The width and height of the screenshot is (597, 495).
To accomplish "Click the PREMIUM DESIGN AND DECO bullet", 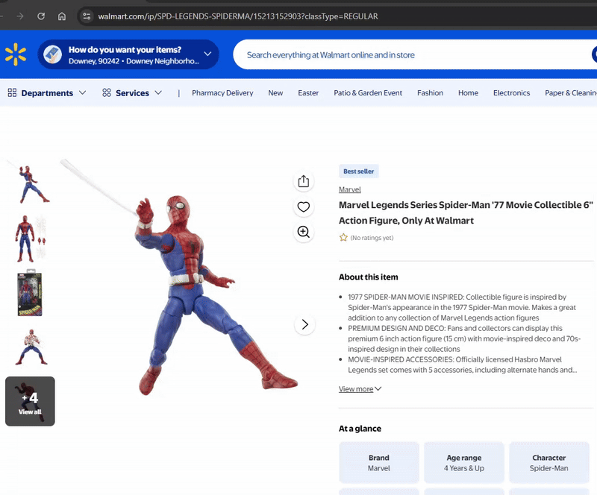I will point(464,338).
